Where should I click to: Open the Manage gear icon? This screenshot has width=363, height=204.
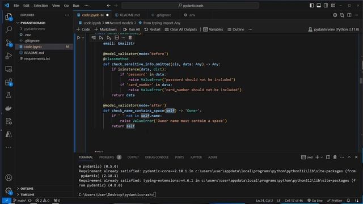pyautogui.click(x=9, y=191)
